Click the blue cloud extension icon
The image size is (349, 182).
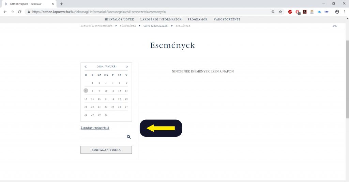[319, 12]
